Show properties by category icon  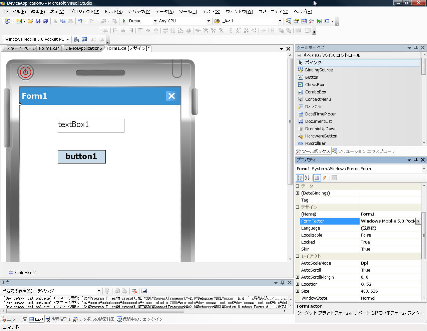click(300, 178)
